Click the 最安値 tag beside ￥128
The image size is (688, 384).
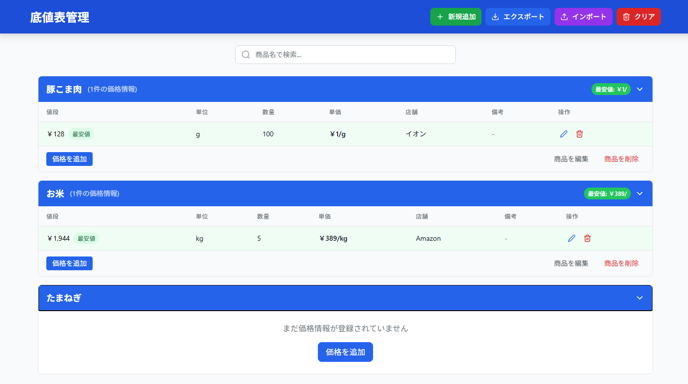pyautogui.click(x=81, y=134)
